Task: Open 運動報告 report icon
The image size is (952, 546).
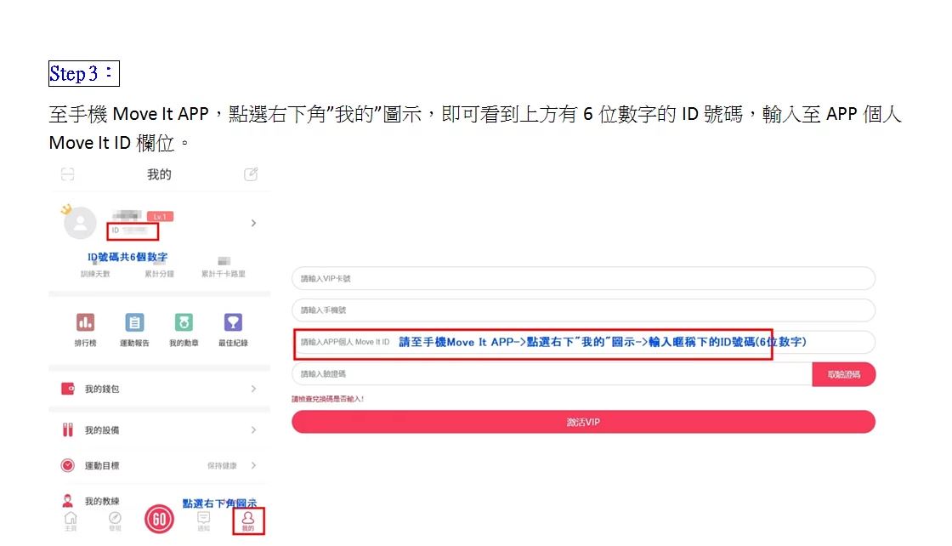Action: (x=134, y=321)
